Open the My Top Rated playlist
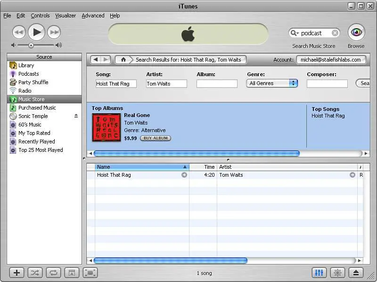Screen dimensions: 377x282 [44, 133]
